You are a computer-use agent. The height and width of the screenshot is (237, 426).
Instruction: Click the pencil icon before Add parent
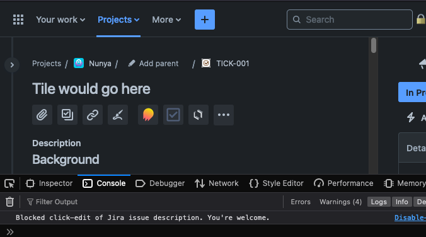point(132,63)
